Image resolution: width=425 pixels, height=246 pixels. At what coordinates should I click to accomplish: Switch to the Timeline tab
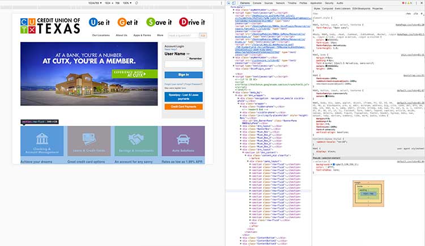292,3
